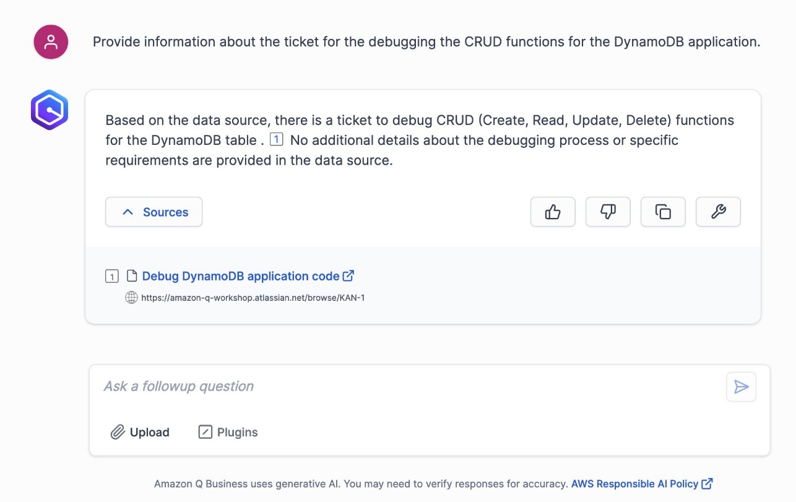Click the document icon beside the source title
The image size is (796, 502).
[131, 276]
